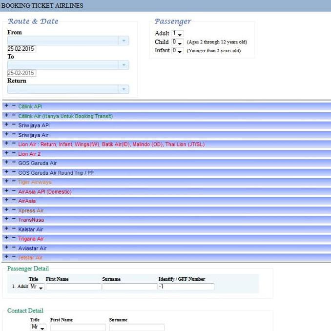
Task: Click the departure date field under From
Action: pos(21,49)
